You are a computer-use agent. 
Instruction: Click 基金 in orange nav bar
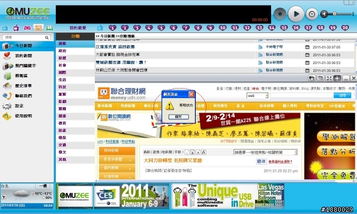[x=240, y=106]
